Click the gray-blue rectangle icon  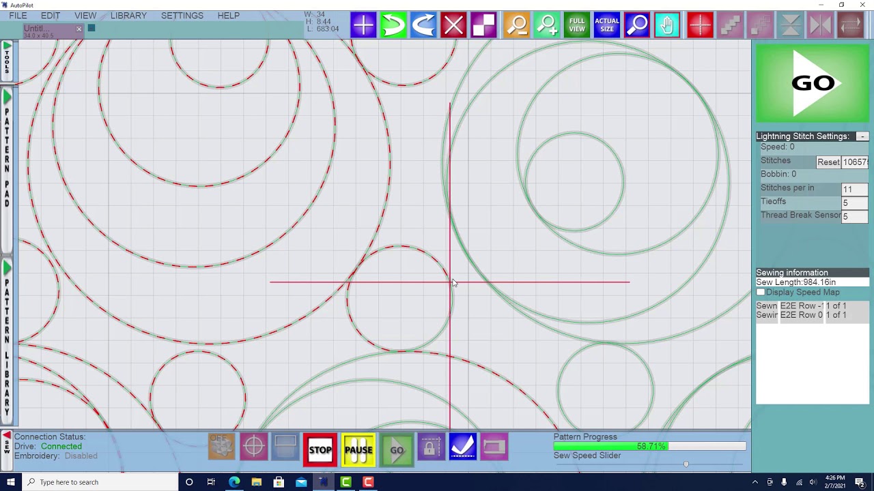click(285, 447)
